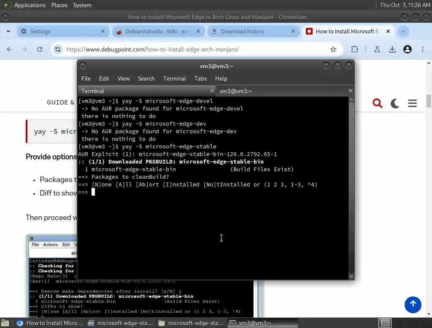This screenshot has height=328, width=432.
Task: Switch to second microsoft-edge-sta... folder taskbar item
Action: click(191, 323)
